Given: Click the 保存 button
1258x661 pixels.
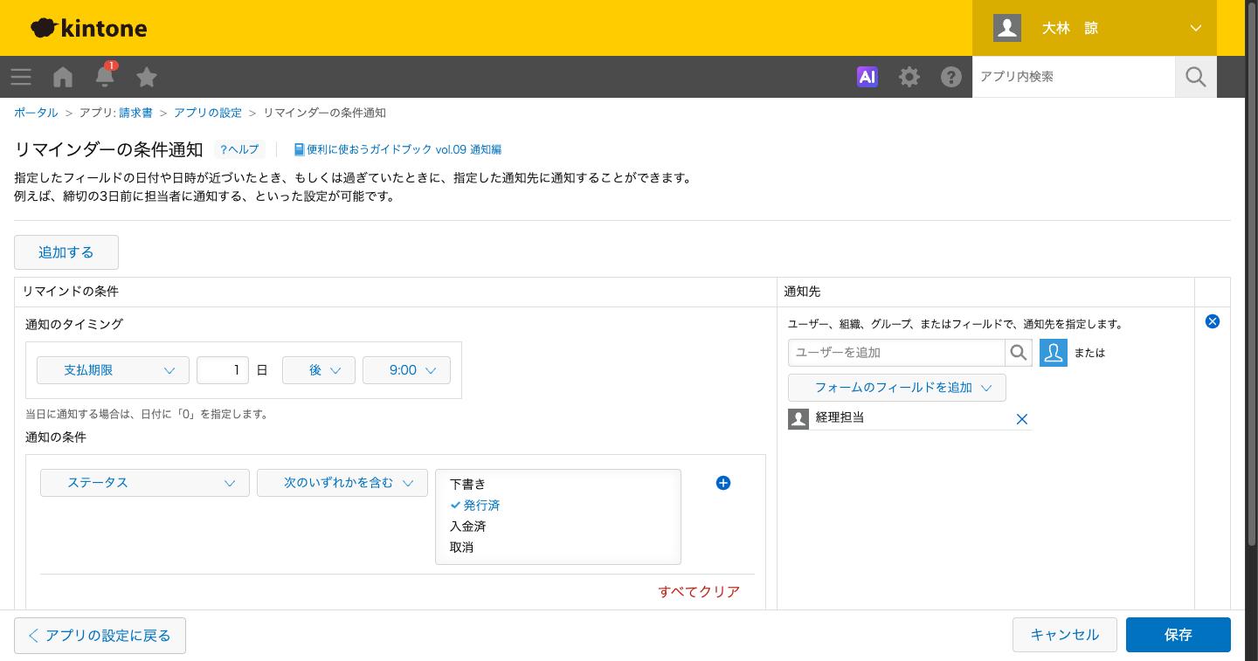Looking at the screenshot, I should click(1179, 635).
